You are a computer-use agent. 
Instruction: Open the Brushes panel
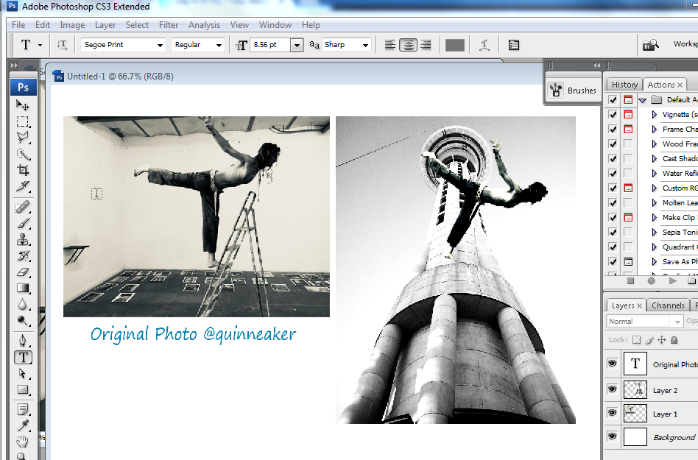click(x=574, y=91)
